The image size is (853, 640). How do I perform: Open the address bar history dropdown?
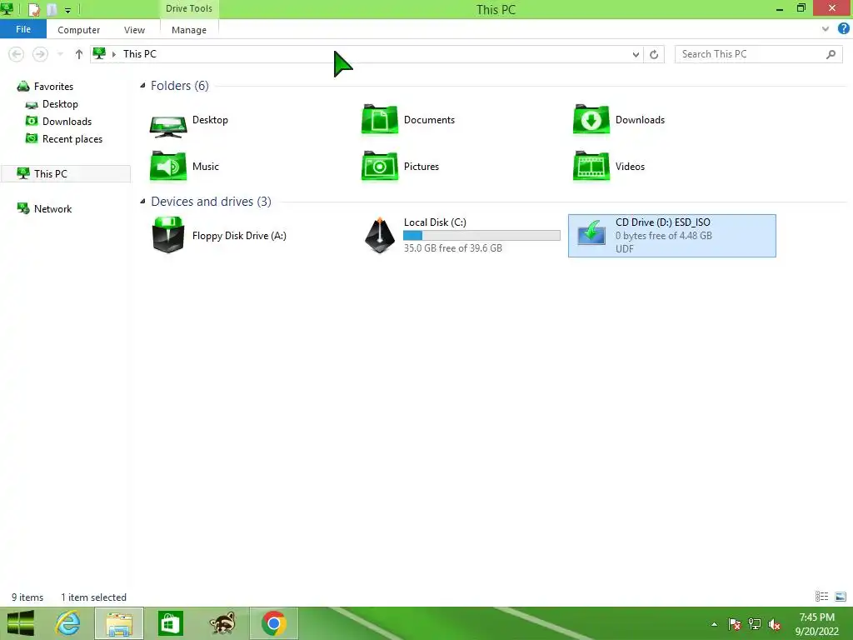636,54
